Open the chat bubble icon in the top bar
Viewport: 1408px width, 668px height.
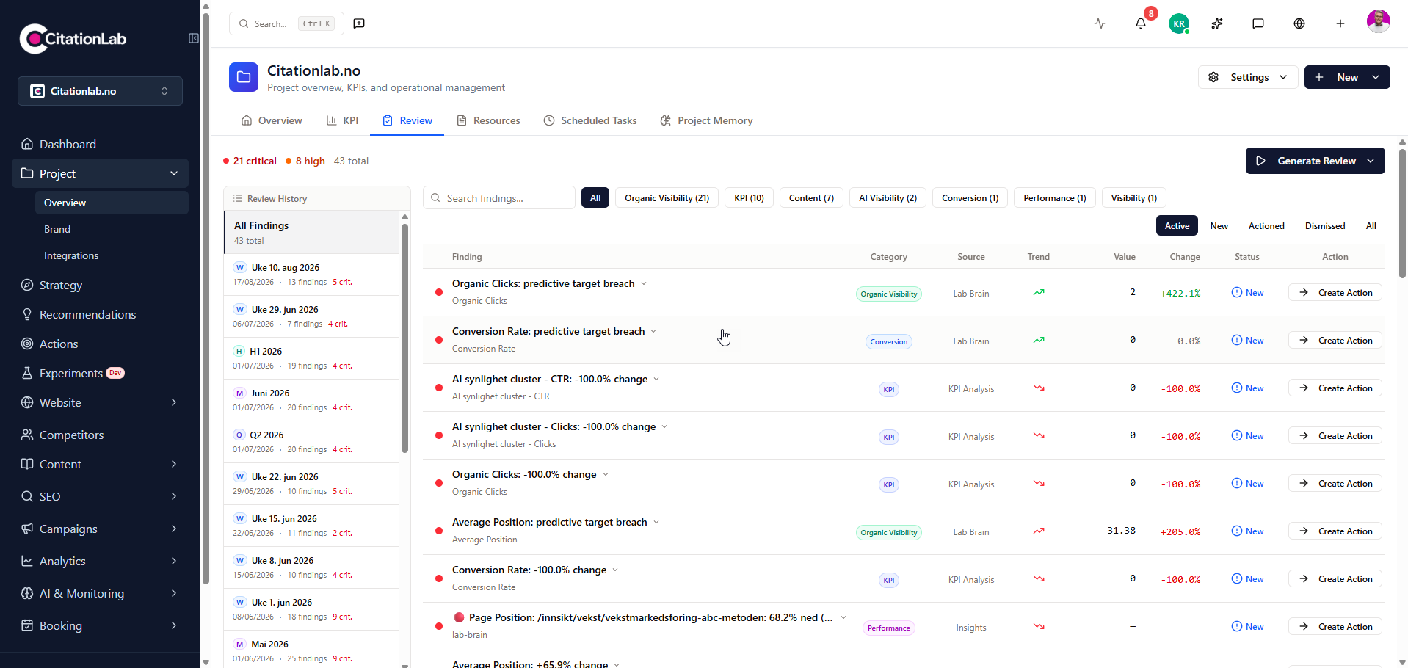[x=1258, y=23]
